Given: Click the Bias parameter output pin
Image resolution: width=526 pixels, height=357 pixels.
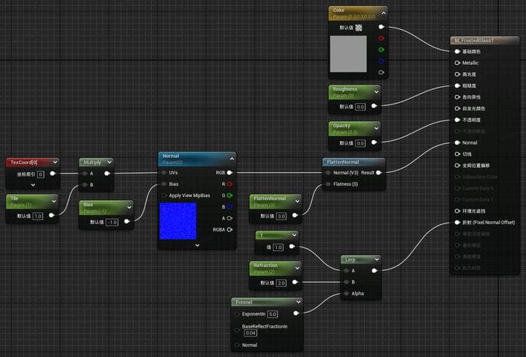Looking at the screenshot, I should [127, 222].
